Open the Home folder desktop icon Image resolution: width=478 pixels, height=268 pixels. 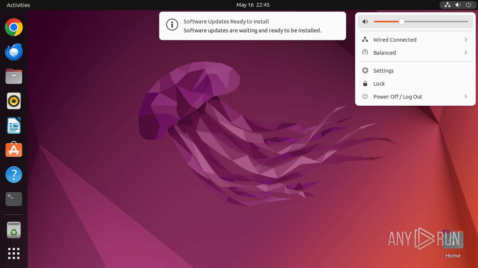pos(453,240)
